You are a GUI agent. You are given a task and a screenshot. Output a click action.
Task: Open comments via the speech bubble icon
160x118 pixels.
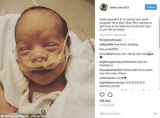[110, 95]
